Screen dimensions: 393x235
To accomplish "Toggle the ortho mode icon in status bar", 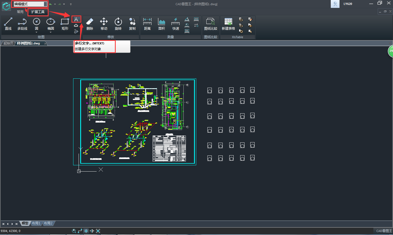I will point(80,231).
